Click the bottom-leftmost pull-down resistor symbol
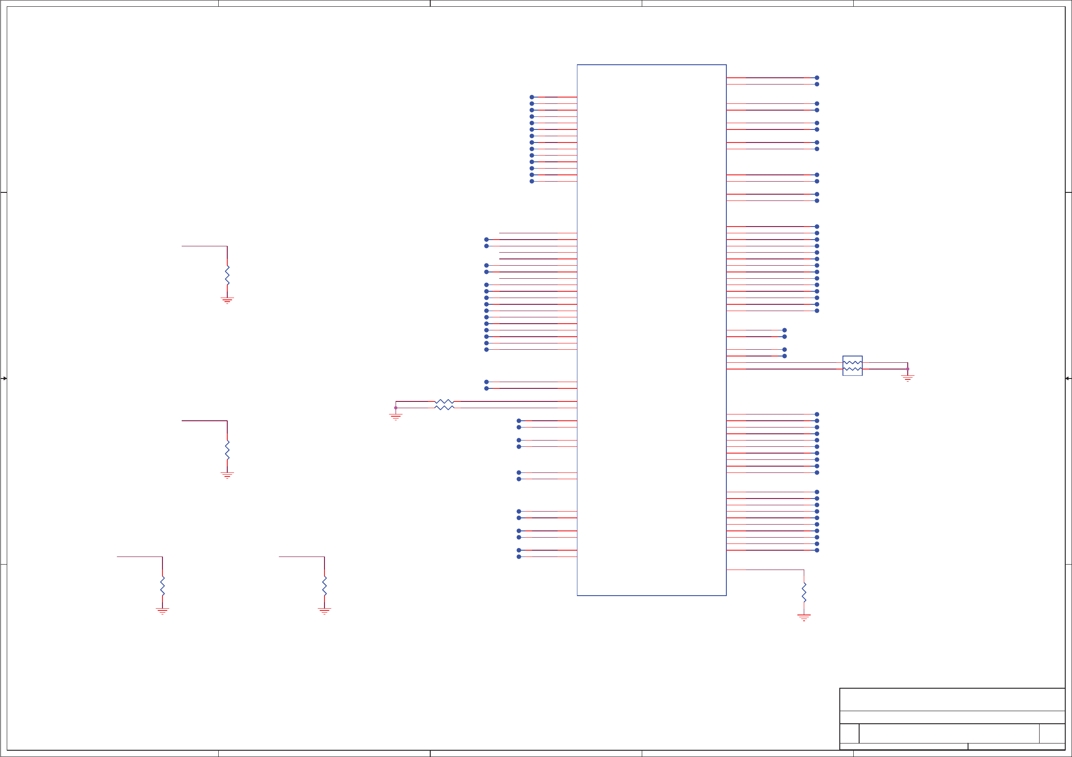The image size is (1072, 757). point(162,585)
